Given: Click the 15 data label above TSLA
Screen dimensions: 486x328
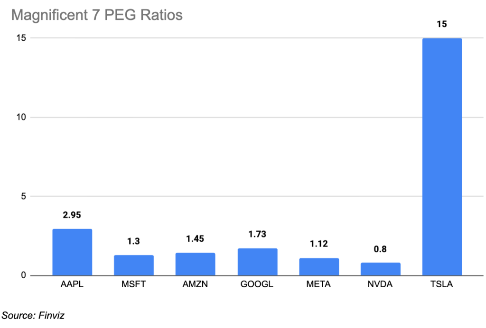Looking at the screenshot, I should [442, 24].
